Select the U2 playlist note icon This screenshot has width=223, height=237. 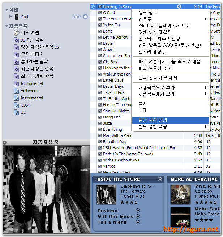(16, 112)
